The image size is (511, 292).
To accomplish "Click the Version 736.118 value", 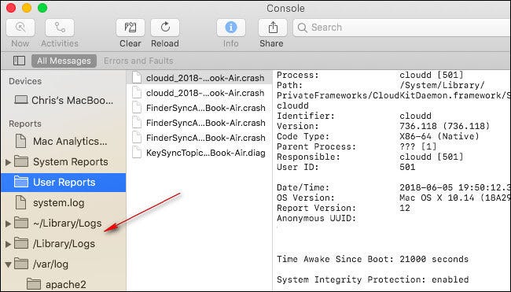I will click(444, 126).
